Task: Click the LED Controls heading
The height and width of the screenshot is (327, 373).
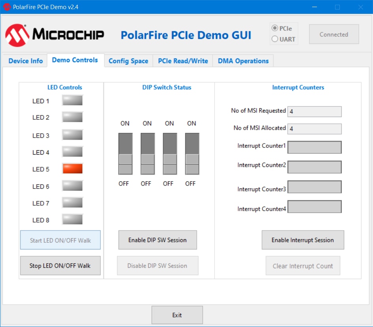Action: click(x=65, y=87)
